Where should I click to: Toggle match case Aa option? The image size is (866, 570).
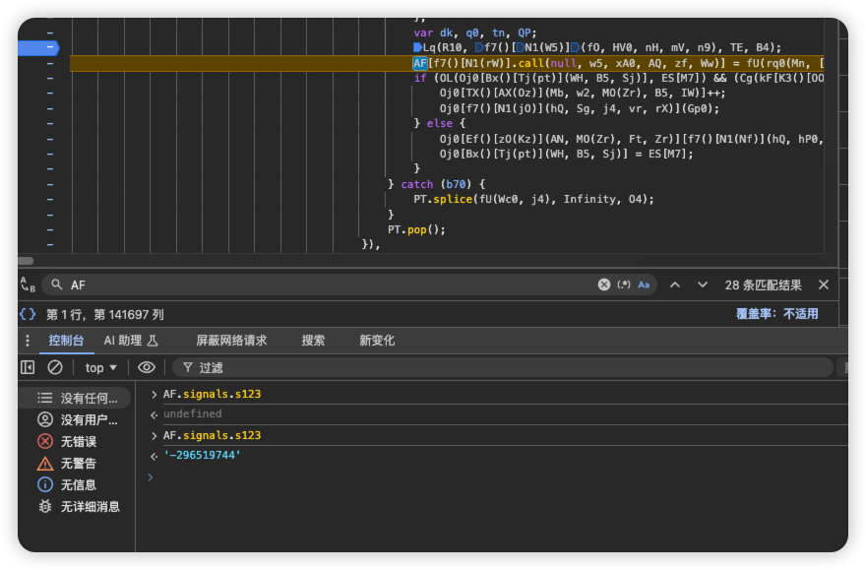click(644, 285)
